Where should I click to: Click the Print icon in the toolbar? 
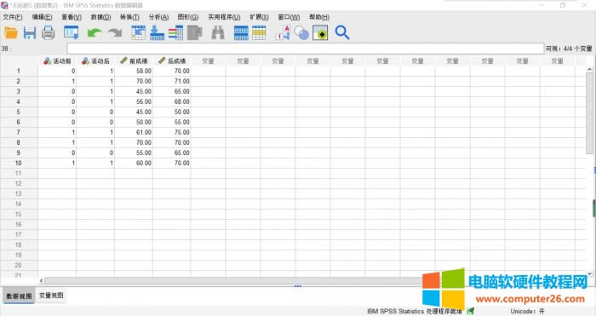[48, 32]
